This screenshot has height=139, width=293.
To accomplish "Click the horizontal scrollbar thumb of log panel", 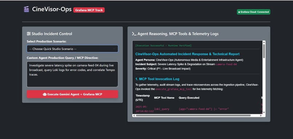I will (193, 115).
